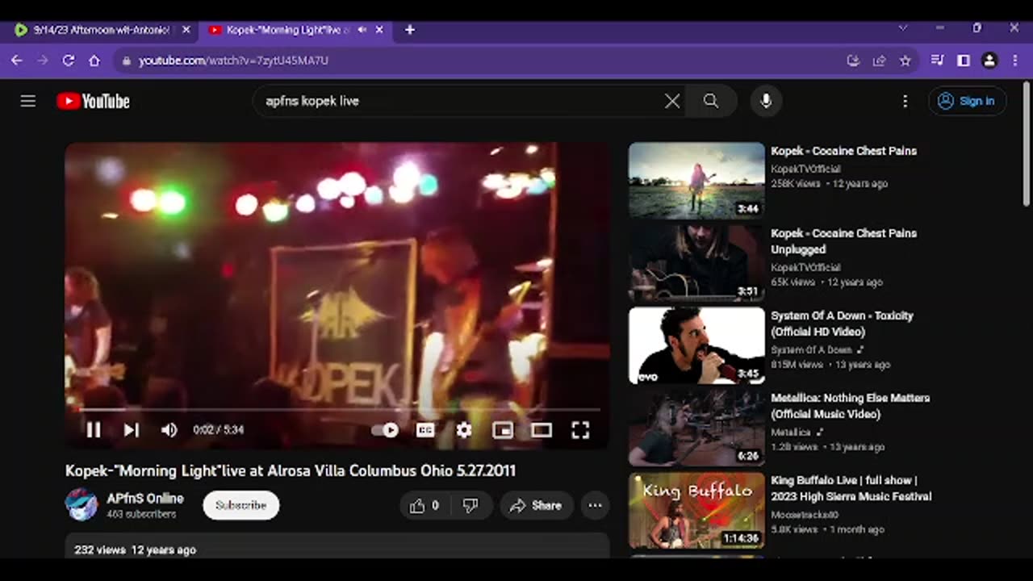1033x581 pixels.
Task: Close the 9/14/23 Afternoon tab
Action: coord(186,30)
